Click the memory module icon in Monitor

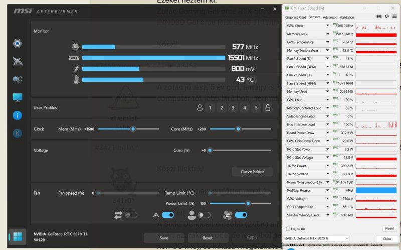pyautogui.click(x=74, y=58)
